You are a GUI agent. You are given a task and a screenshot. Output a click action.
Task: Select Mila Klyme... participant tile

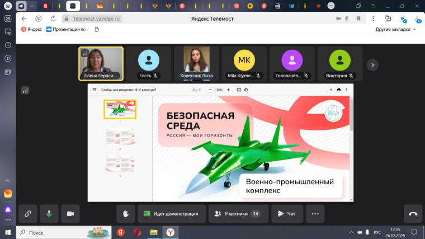[x=244, y=64]
